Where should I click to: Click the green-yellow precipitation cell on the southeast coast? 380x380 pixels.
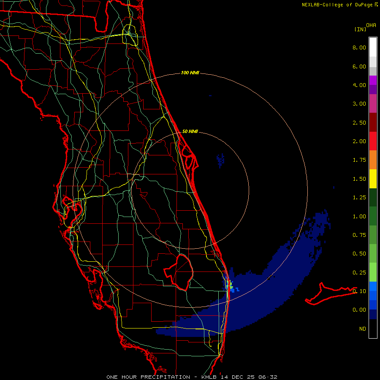(230, 285)
